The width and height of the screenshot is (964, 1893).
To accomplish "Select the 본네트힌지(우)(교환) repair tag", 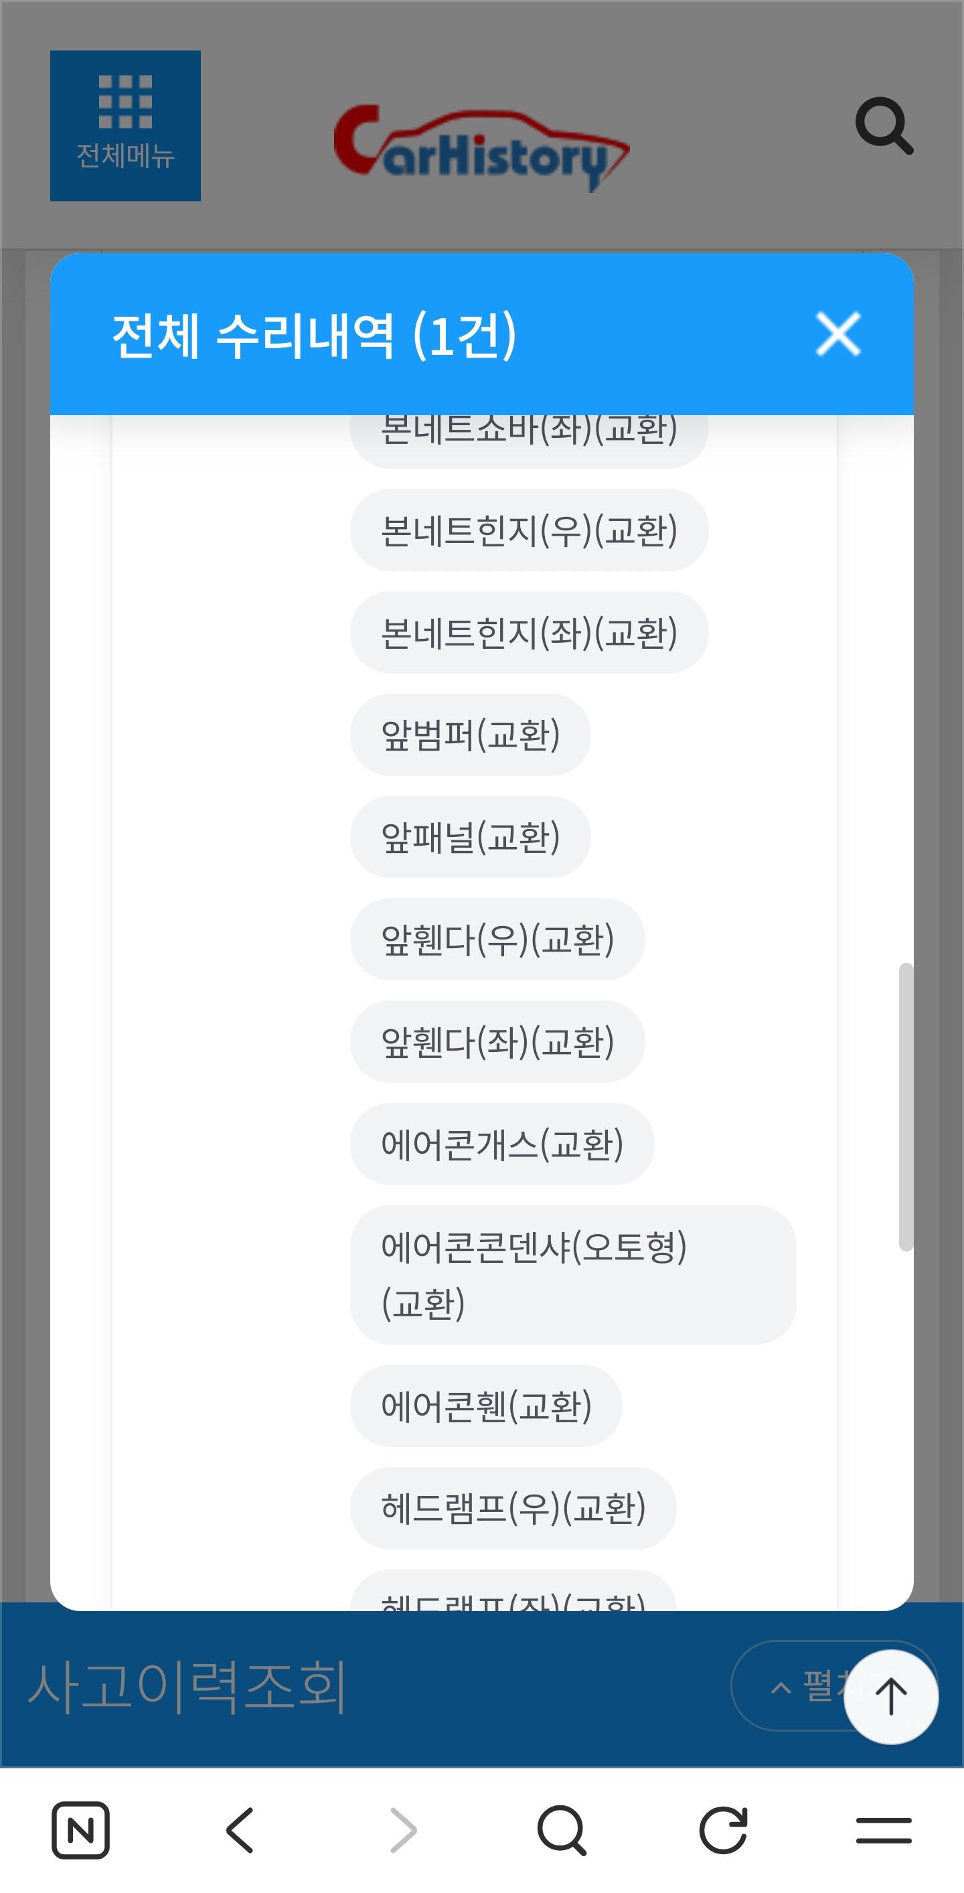I will coord(529,530).
